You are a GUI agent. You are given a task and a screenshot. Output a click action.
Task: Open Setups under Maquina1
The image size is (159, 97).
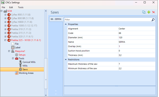pos(22,55)
